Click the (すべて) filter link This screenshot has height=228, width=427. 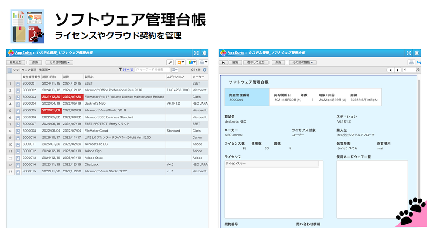click(x=128, y=70)
